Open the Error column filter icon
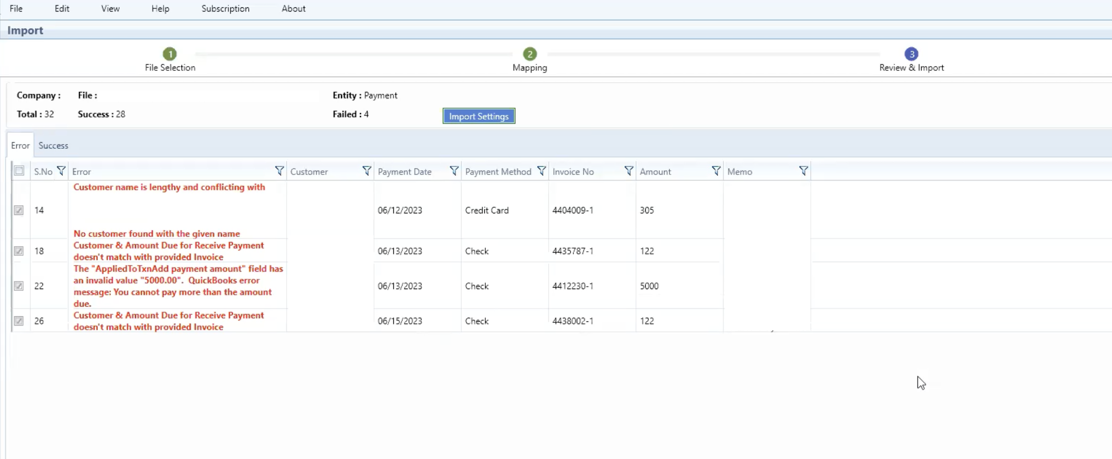 pyautogui.click(x=279, y=171)
